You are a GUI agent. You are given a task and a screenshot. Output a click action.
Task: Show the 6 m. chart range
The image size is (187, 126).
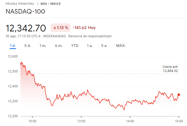pyautogui.click(x=59, y=46)
